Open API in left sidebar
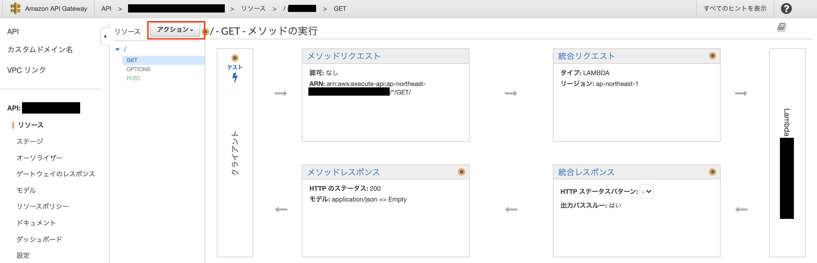The image size is (817, 263). (x=13, y=32)
